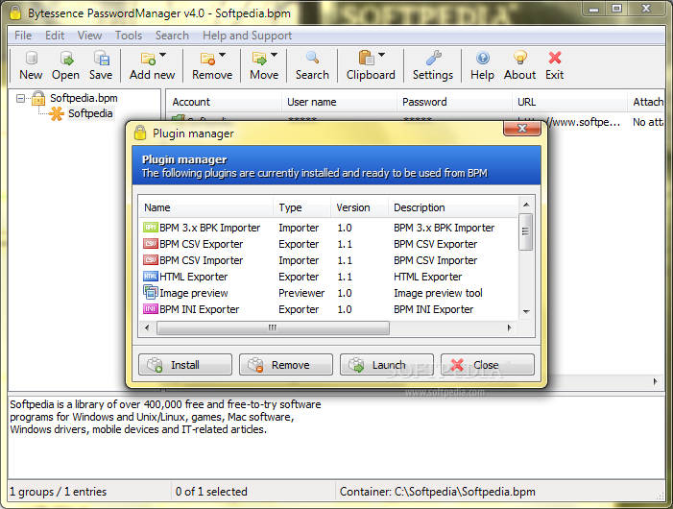The width and height of the screenshot is (673, 509).
Task: Open the Move dropdown arrow
Action: pyautogui.click(x=275, y=55)
